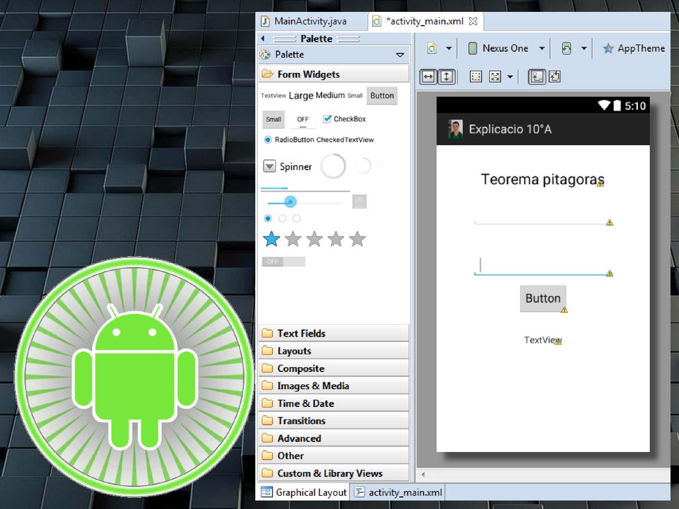The image size is (679, 509).
Task: Click the Change Gravity arrows-in-square icon
Action: point(495,77)
